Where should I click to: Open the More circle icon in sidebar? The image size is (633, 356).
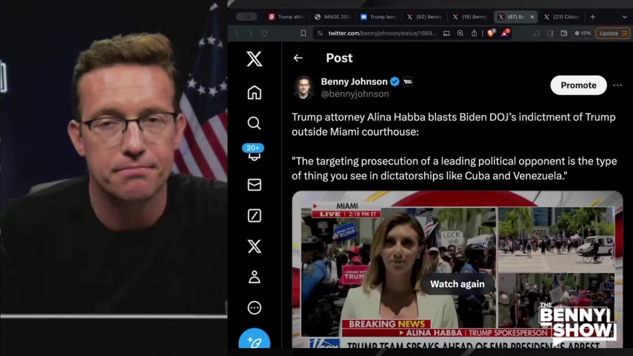254,308
